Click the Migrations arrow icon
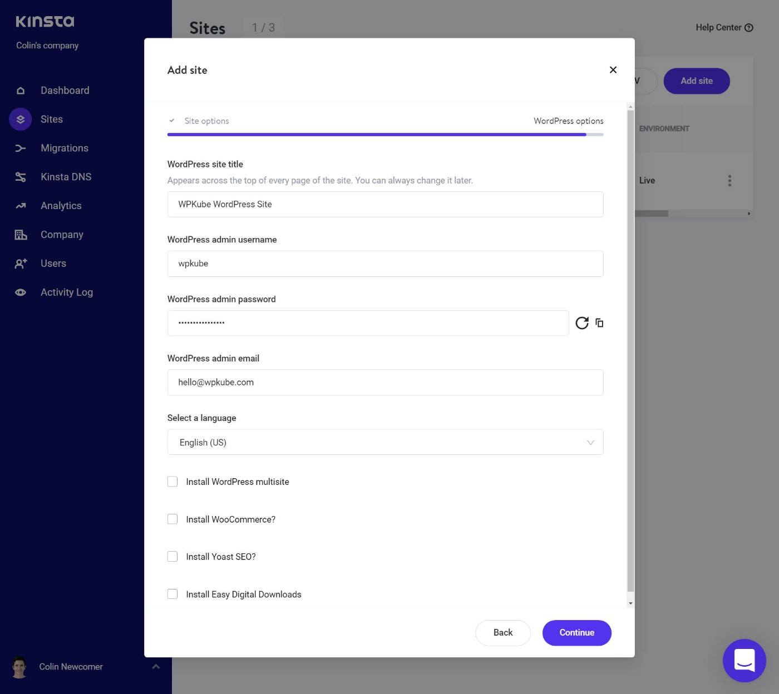The image size is (779, 694). click(x=21, y=148)
